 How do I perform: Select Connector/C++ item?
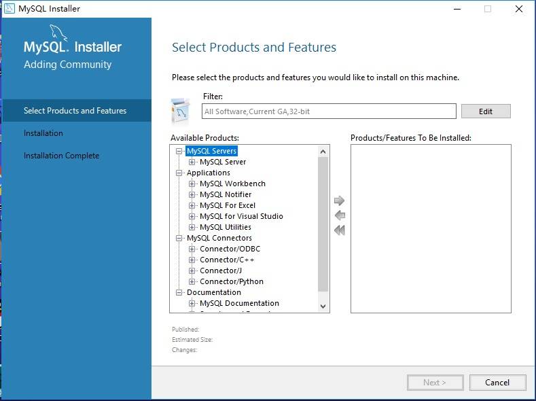227,260
